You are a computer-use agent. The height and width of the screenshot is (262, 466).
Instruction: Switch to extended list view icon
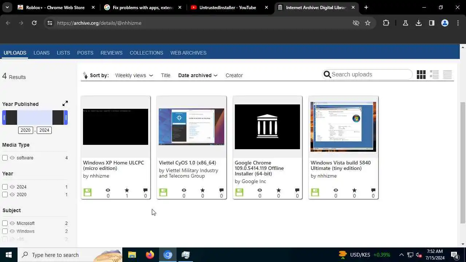434,75
